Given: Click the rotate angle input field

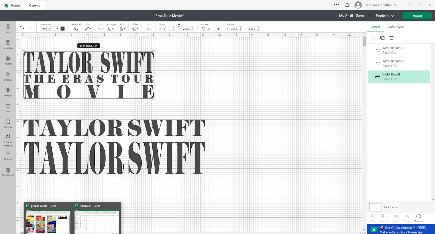Looking at the screenshot, I should (212, 29).
